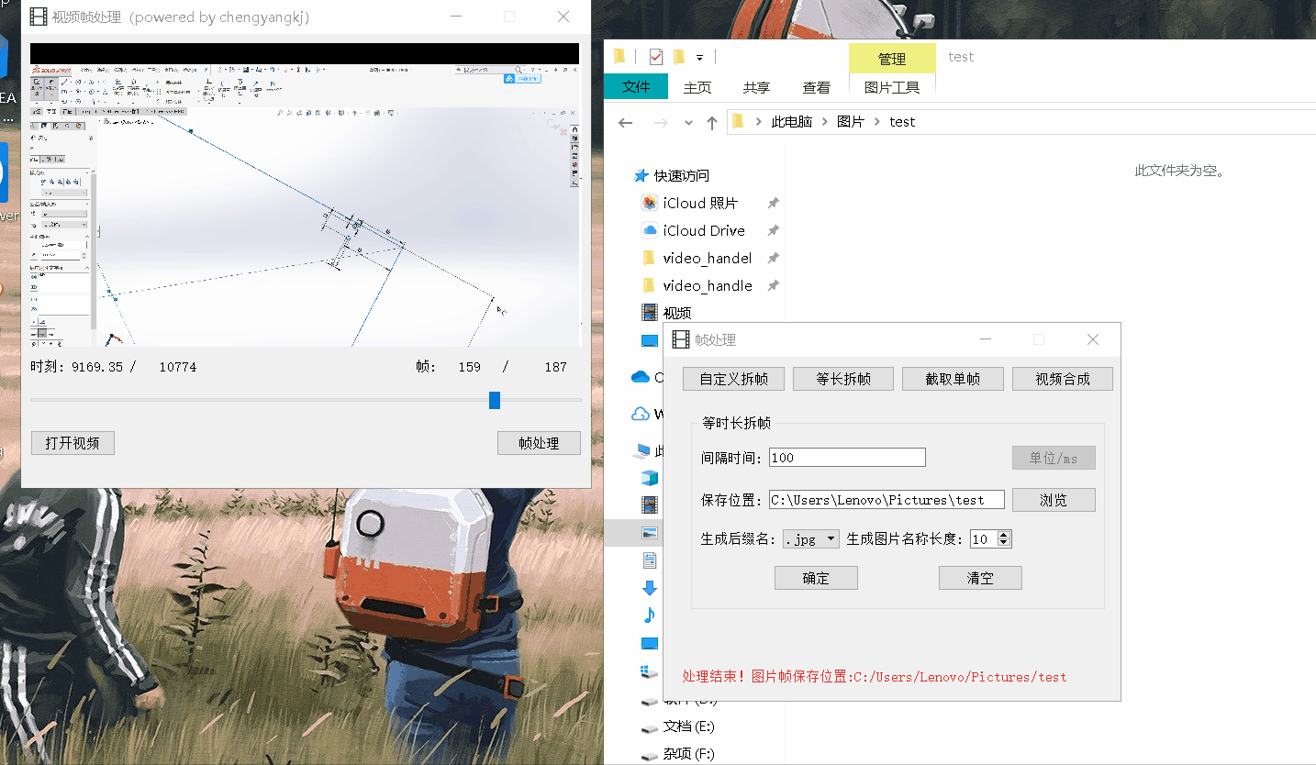Switch to the 视频合成 mode

[x=1063, y=379]
